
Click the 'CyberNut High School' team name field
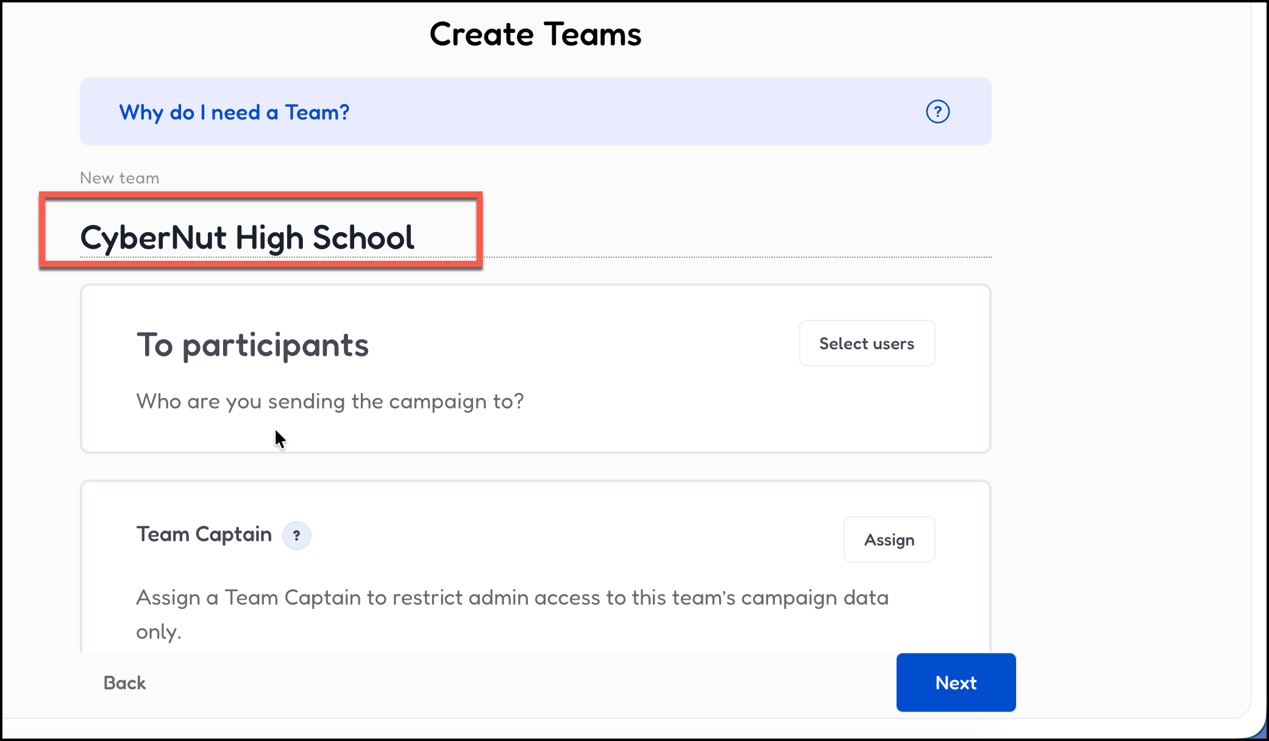point(247,237)
